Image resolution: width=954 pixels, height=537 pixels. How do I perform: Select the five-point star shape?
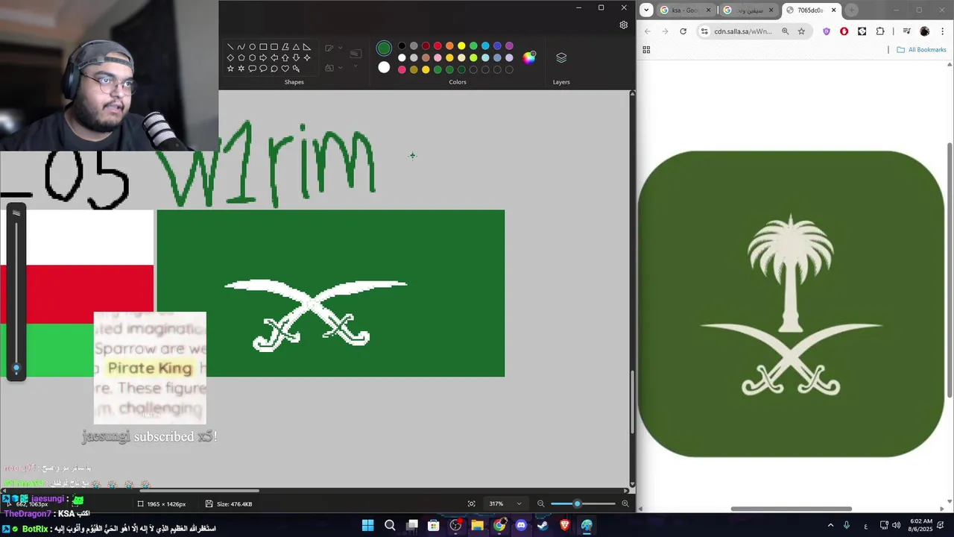coord(230,69)
